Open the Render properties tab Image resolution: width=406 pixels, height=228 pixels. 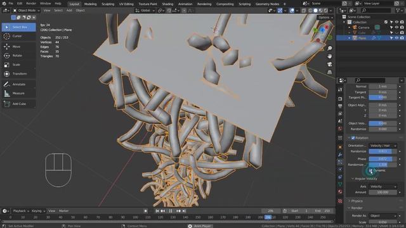point(340,99)
